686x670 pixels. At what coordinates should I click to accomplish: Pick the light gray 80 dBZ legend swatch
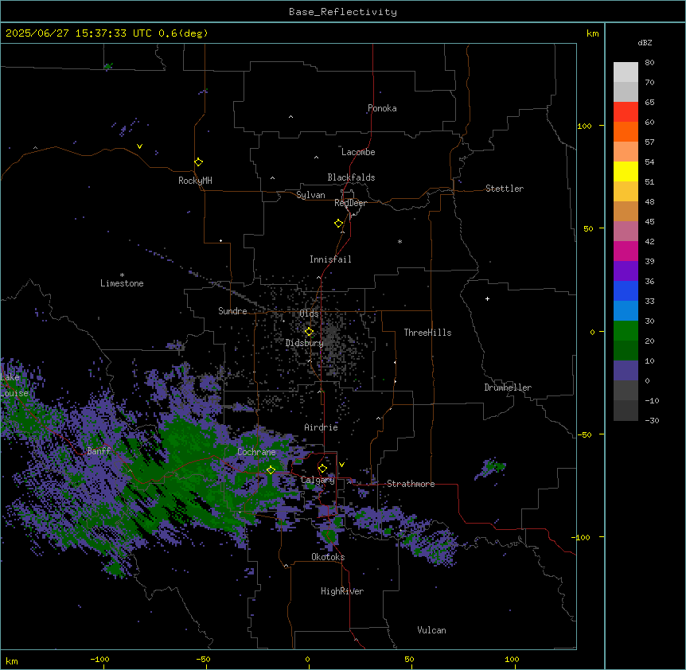click(x=626, y=72)
